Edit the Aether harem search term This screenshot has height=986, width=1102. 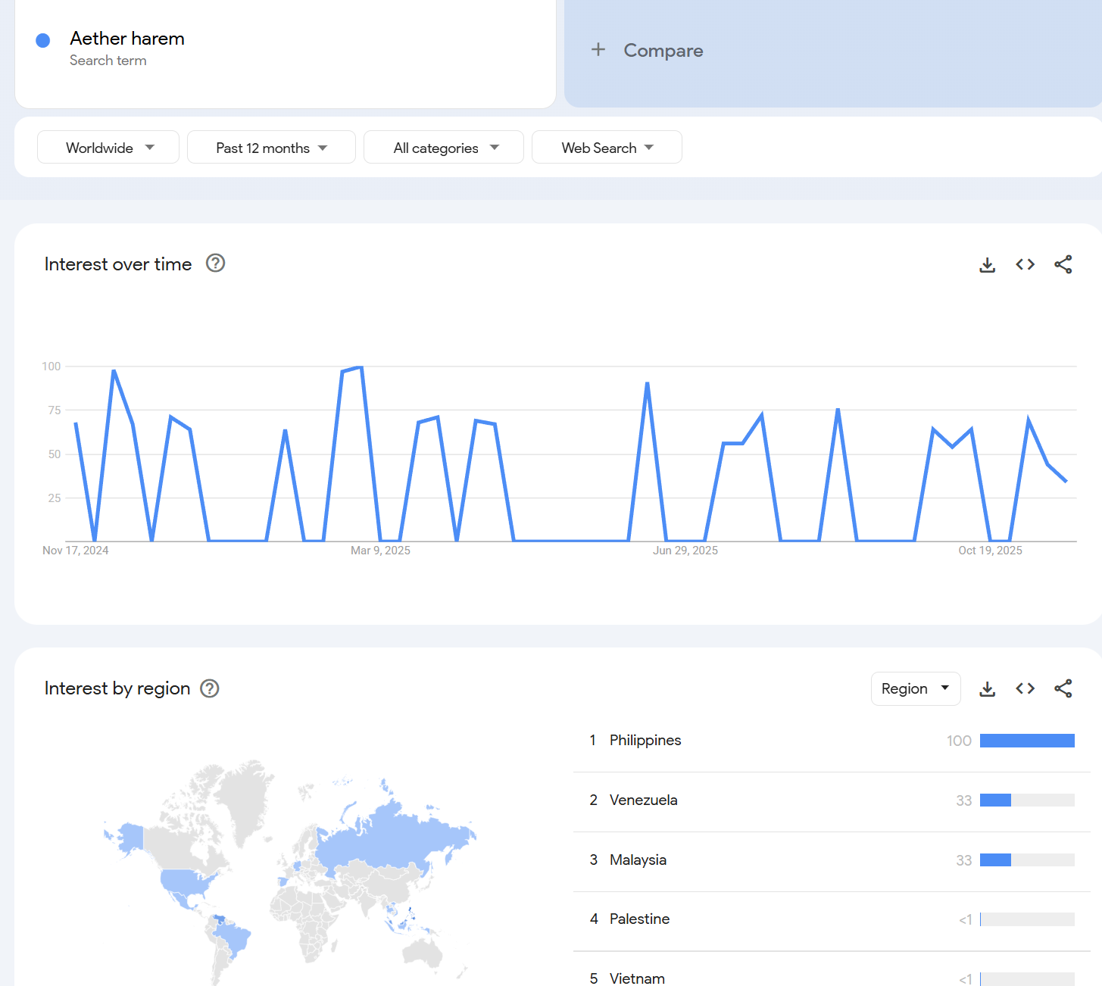coord(127,39)
